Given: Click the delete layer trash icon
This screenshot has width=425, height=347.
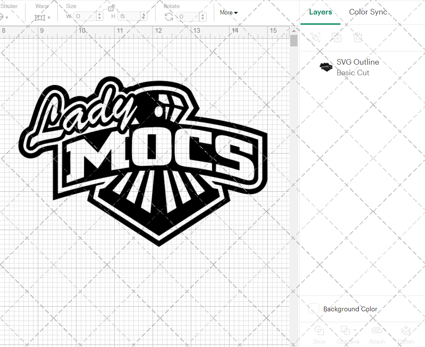Looking at the screenshot, I should (358, 37).
